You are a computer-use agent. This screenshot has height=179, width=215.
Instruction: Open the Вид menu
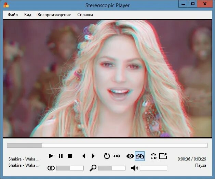28,15
